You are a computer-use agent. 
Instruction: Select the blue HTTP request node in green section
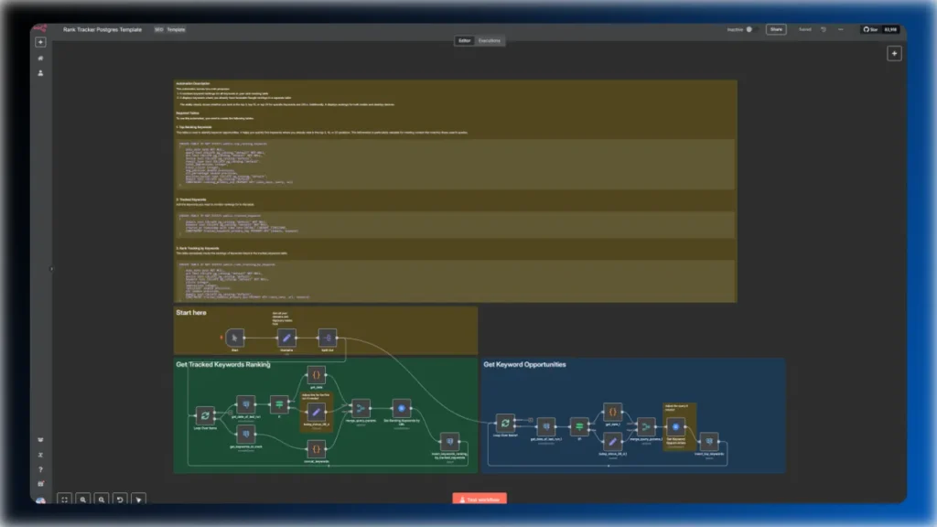point(402,408)
